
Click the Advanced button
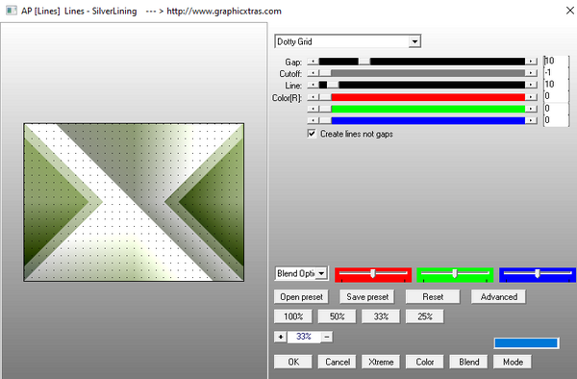tap(498, 297)
